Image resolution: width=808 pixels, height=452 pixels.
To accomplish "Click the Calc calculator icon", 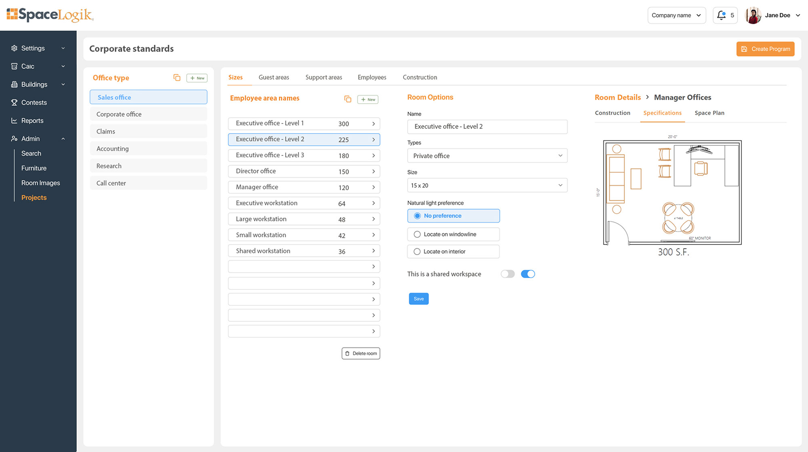I will [14, 66].
